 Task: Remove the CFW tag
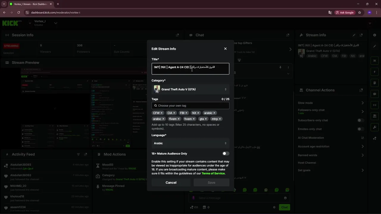tap(162, 113)
